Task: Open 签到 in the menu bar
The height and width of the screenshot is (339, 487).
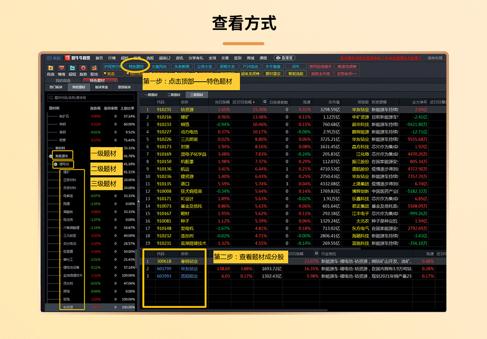Action: tap(237, 58)
